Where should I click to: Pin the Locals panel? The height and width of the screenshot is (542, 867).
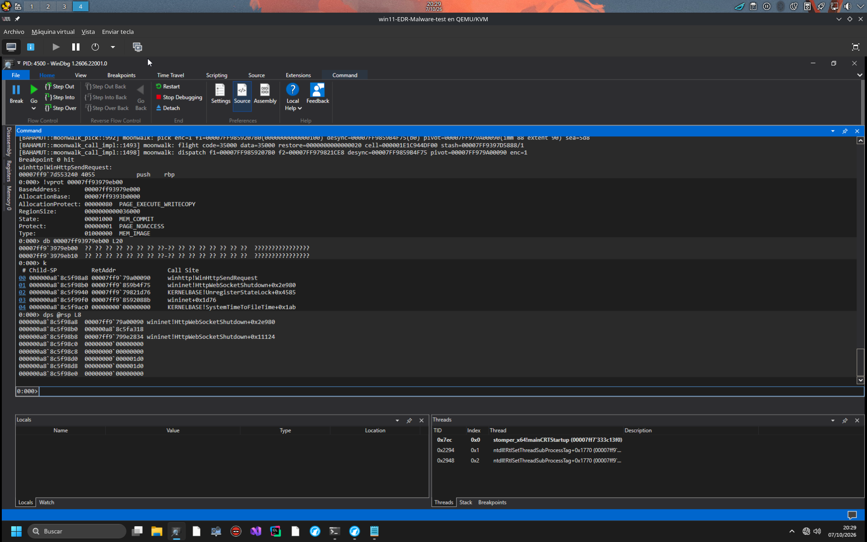(410, 421)
